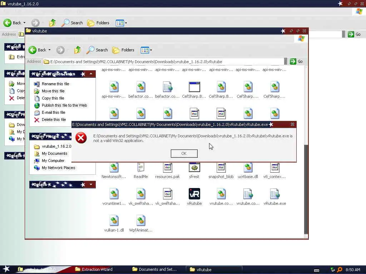Open vrutube_1.16.2.0 in Other Places
This screenshot has width=366, height=274.
click(x=53, y=146)
